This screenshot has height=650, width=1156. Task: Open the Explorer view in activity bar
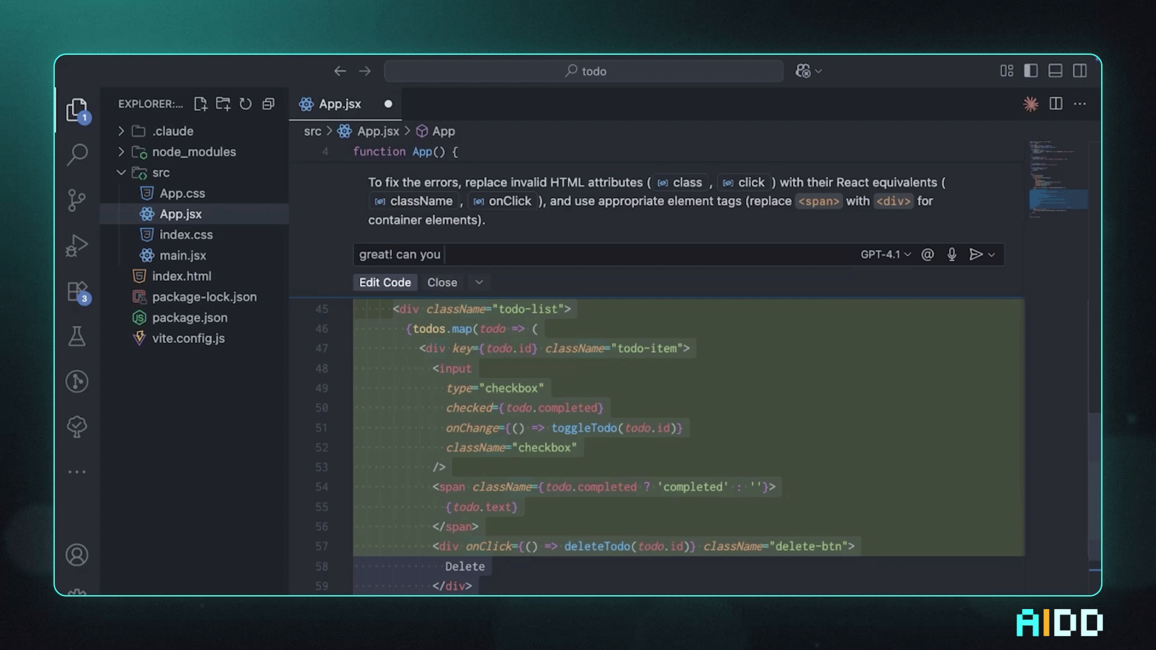click(x=77, y=110)
